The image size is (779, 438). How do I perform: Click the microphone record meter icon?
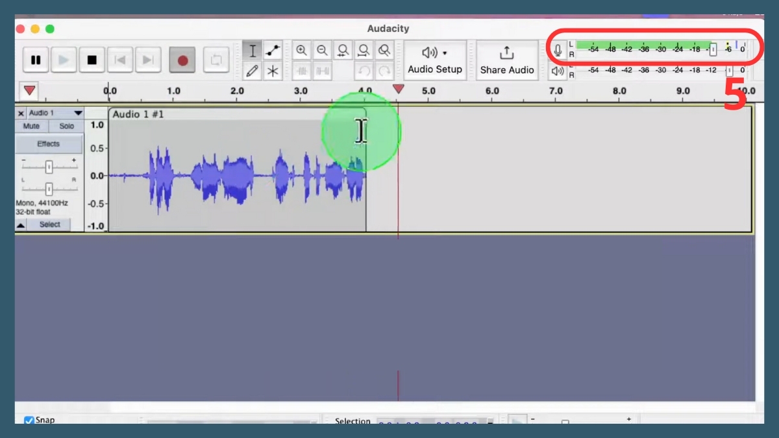click(558, 50)
